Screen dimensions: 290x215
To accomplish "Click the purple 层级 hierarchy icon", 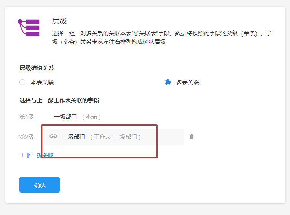I will pyautogui.click(x=29, y=27).
